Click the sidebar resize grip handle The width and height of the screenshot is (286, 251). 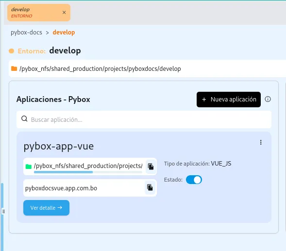pos(3,212)
